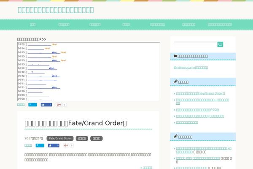Screen dimensions: 253x169
Task: Click the Tweet button below the RSS list
Action: tap(32, 105)
